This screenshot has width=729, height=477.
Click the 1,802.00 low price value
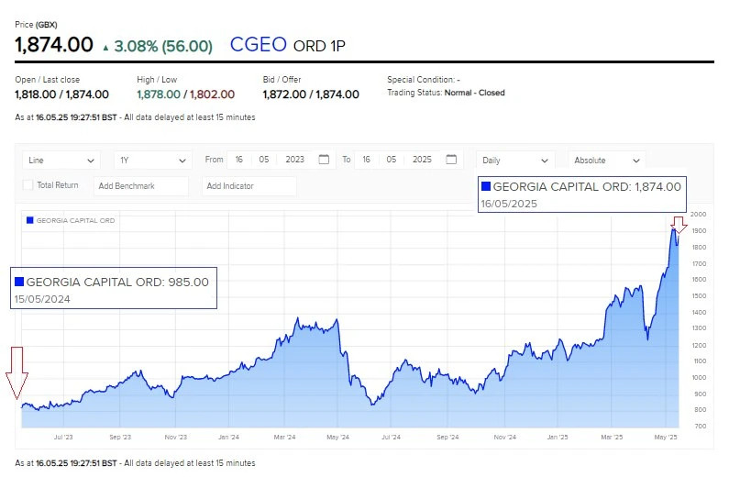[x=212, y=94]
